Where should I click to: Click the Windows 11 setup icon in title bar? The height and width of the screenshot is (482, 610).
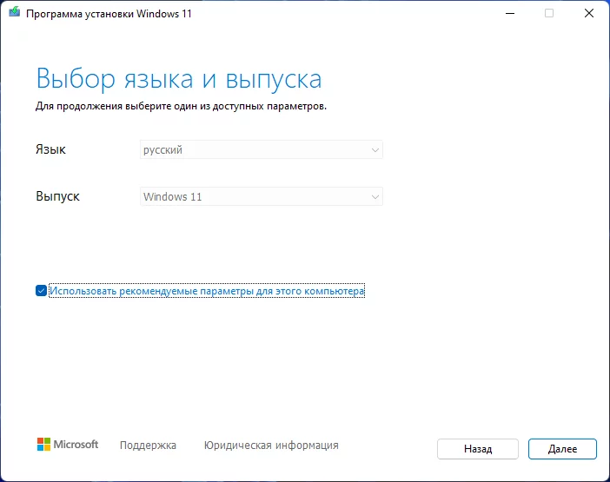point(14,13)
